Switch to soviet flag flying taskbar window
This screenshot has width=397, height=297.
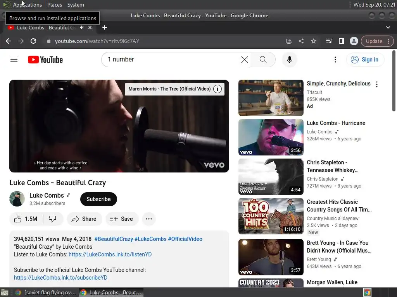46,292
